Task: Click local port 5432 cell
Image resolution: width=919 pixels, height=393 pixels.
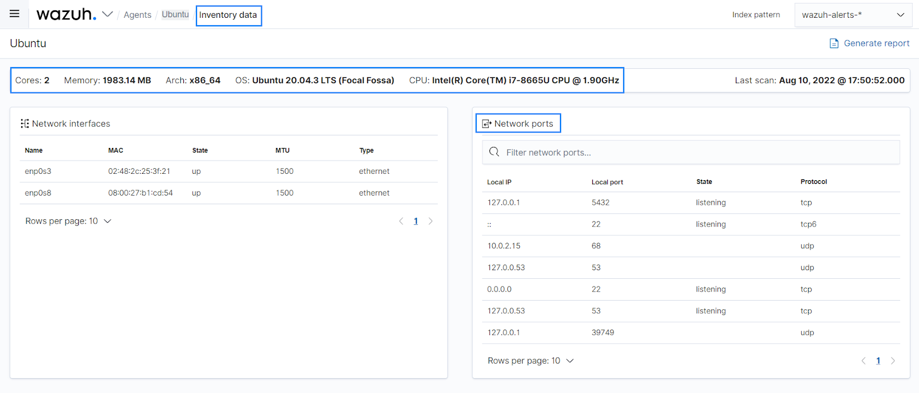Action: 601,203
